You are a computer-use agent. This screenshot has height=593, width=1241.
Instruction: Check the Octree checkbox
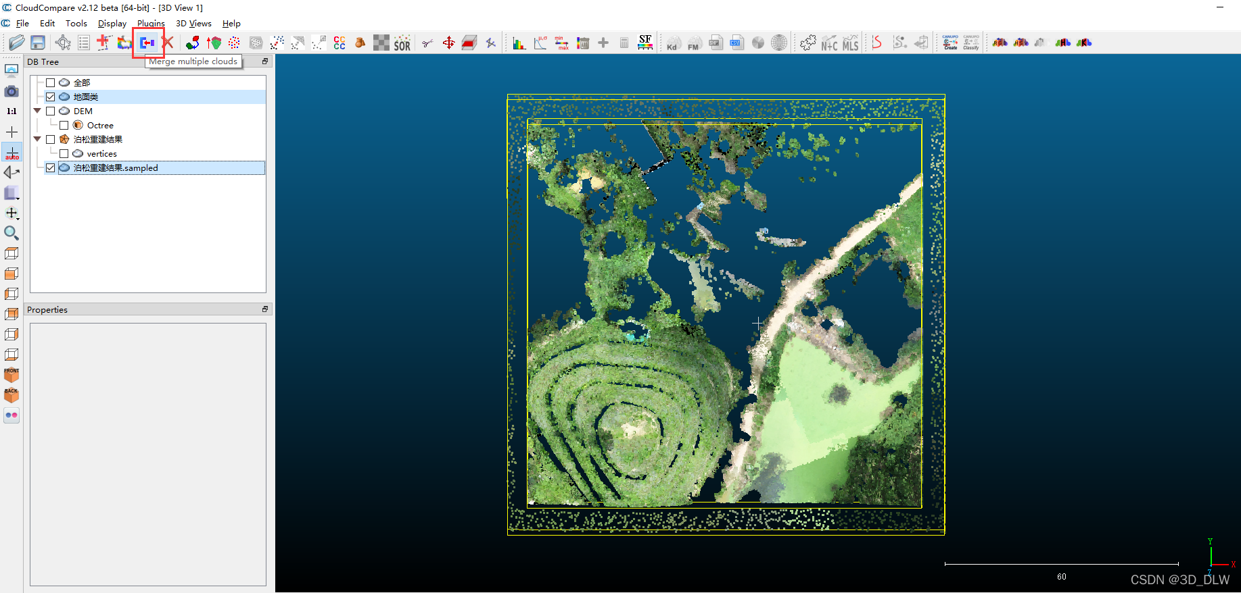[64, 125]
